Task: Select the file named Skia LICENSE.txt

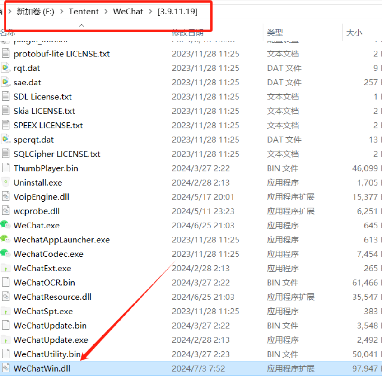Action: (x=44, y=111)
